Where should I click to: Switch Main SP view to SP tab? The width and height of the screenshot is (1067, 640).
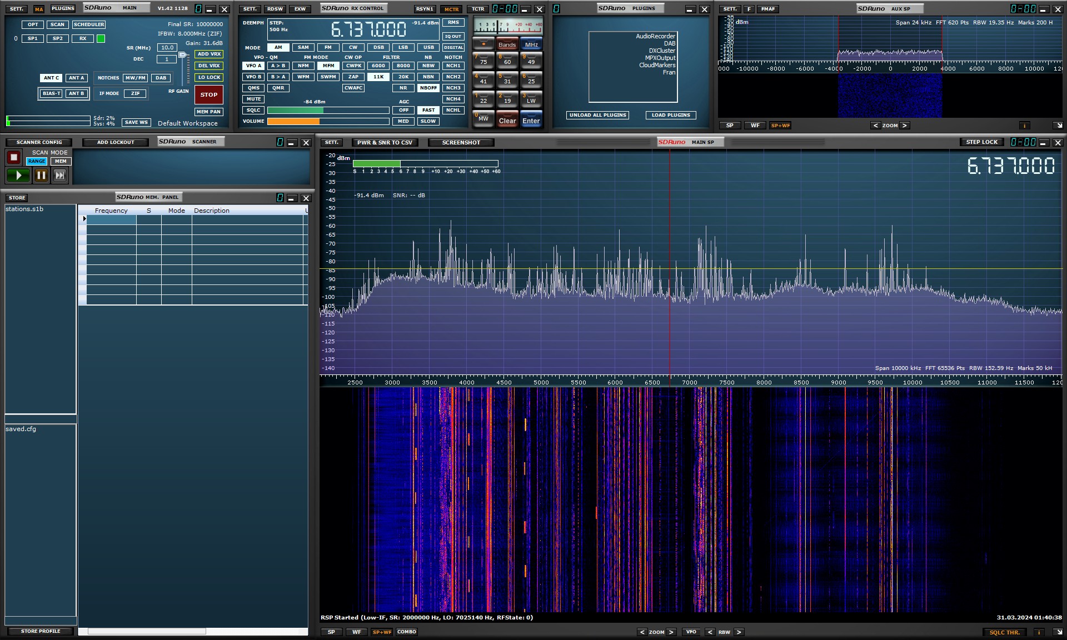tap(331, 632)
